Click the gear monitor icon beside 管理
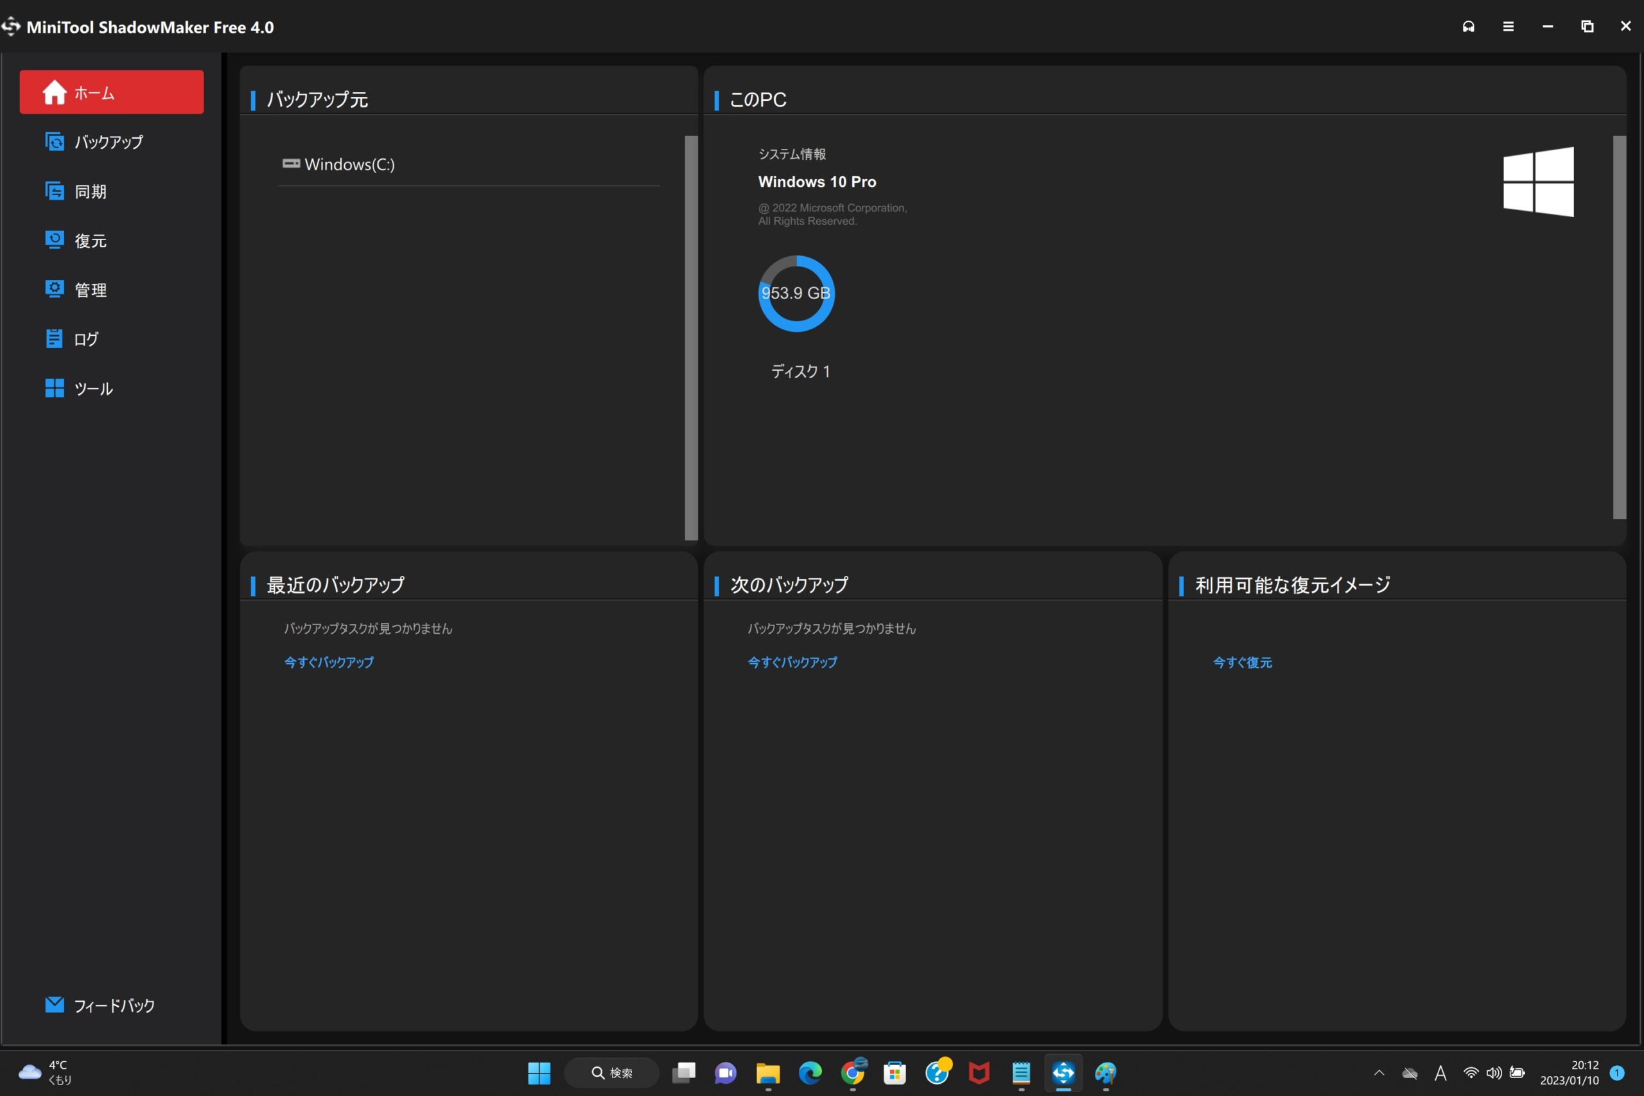 tap(55, 289)
